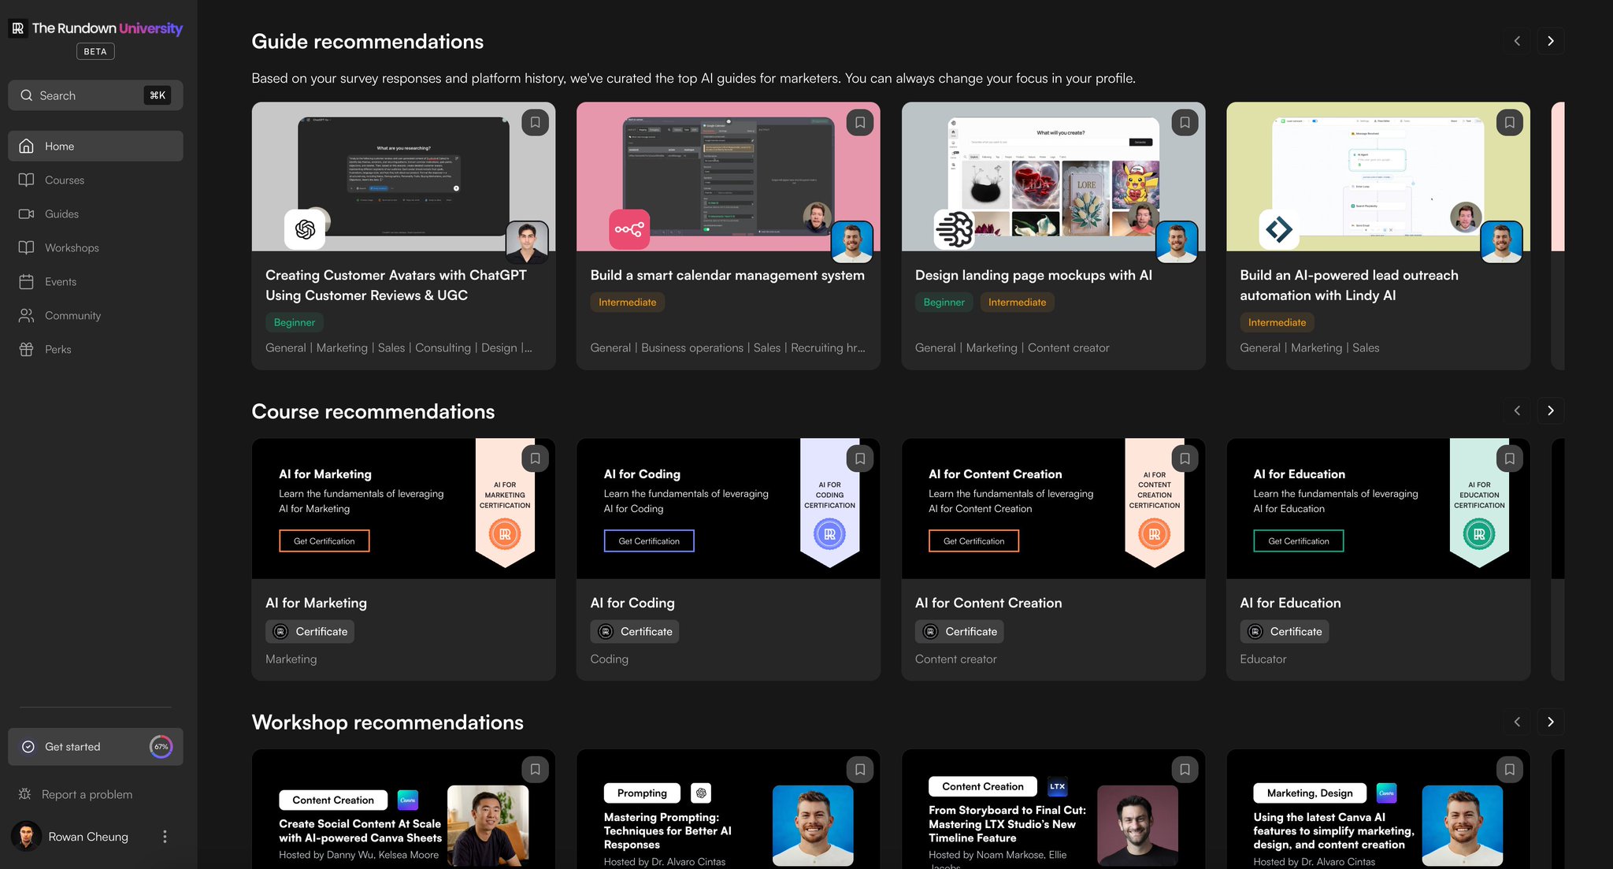1613x869 pixels.
Task: Click the 67% progress ring on Get started
Action: click(161, 747)
